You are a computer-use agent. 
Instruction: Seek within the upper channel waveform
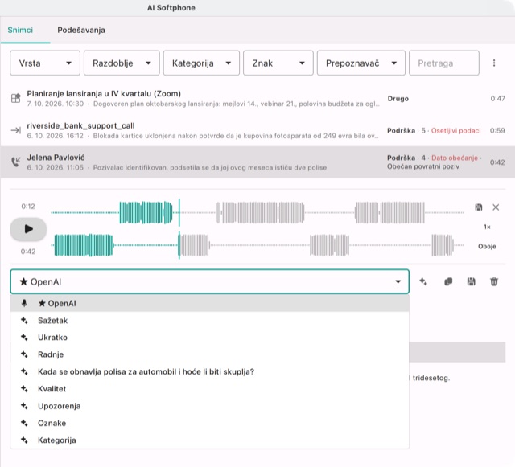click(x=257, y=213)
